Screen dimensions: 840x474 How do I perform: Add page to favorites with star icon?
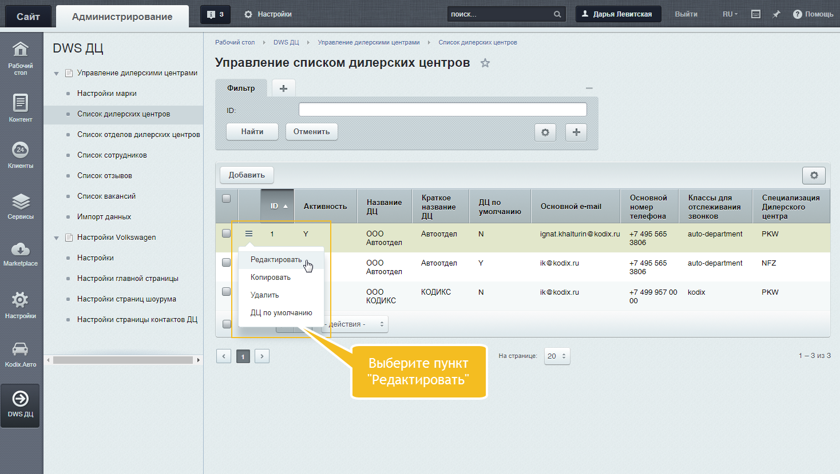tap(485, 63)
